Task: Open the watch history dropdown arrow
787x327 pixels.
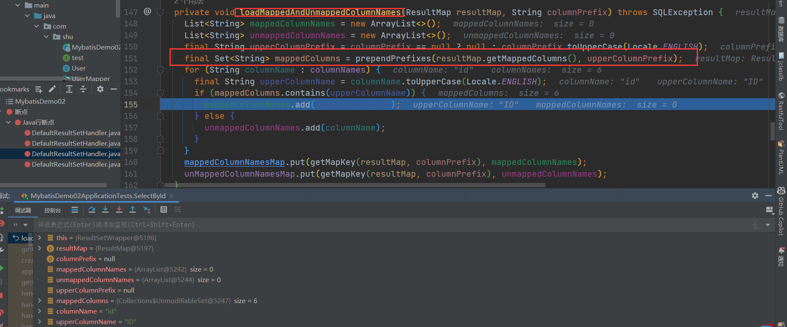Action: (768, 225)
